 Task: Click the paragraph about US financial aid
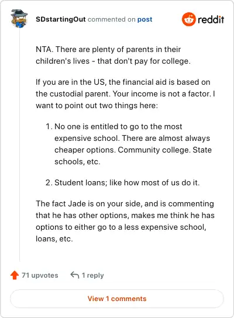[x=125, y=94]
